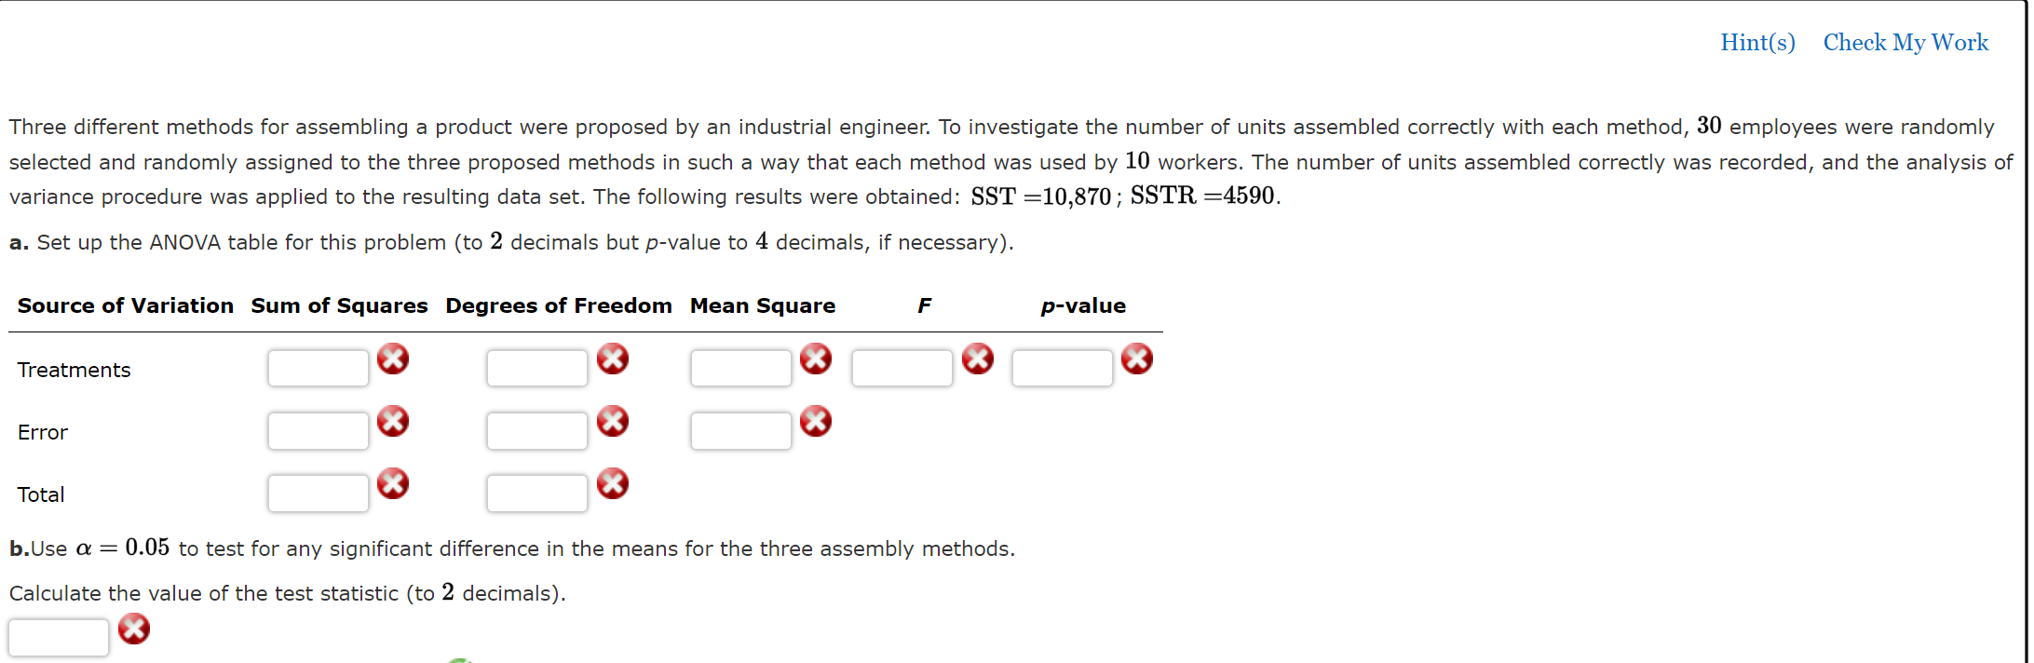Viewport: 2034px width, 663px height.
Task: Click the error icon beside Error Mean Square
Action: (x=816, y=421)
